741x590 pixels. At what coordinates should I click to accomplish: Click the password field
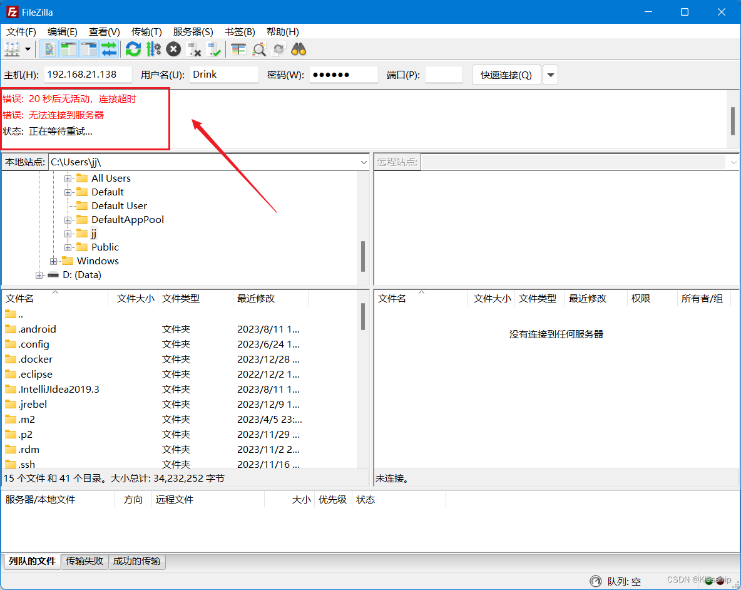point(344,75)
